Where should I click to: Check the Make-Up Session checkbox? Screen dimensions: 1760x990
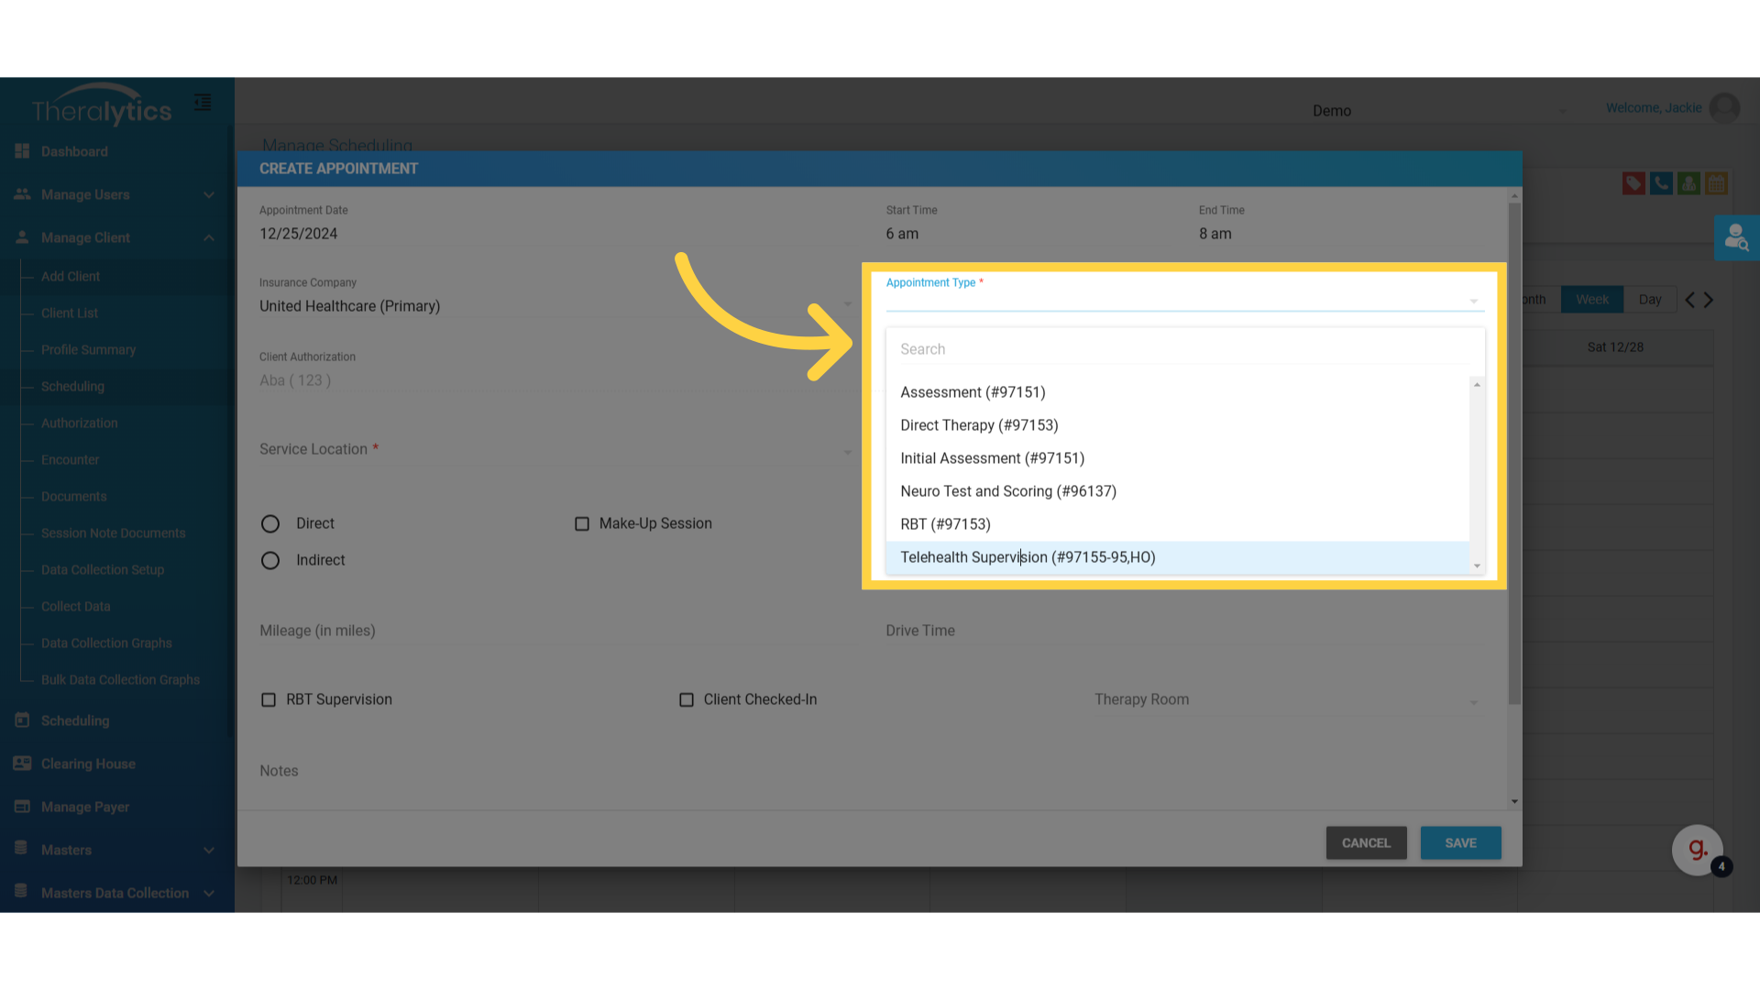click(x=582, y=523)
